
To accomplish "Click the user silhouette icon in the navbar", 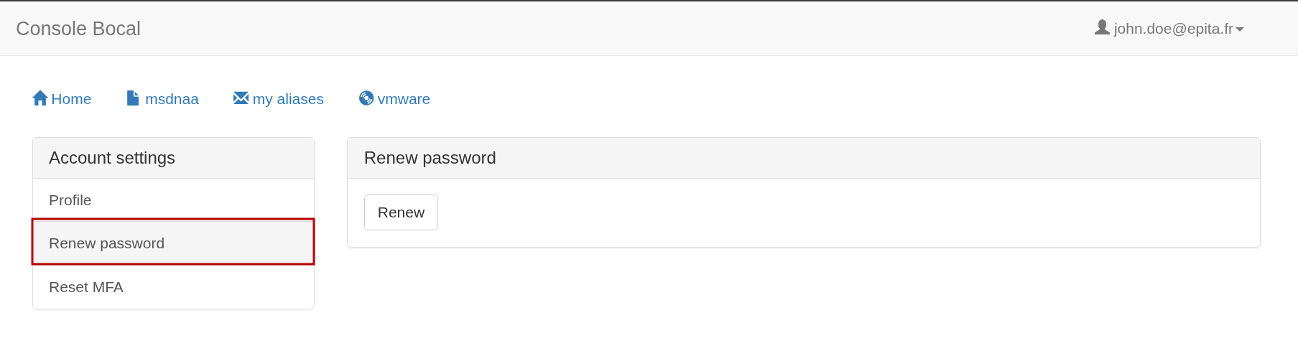I will click(x=1102, y=28).
